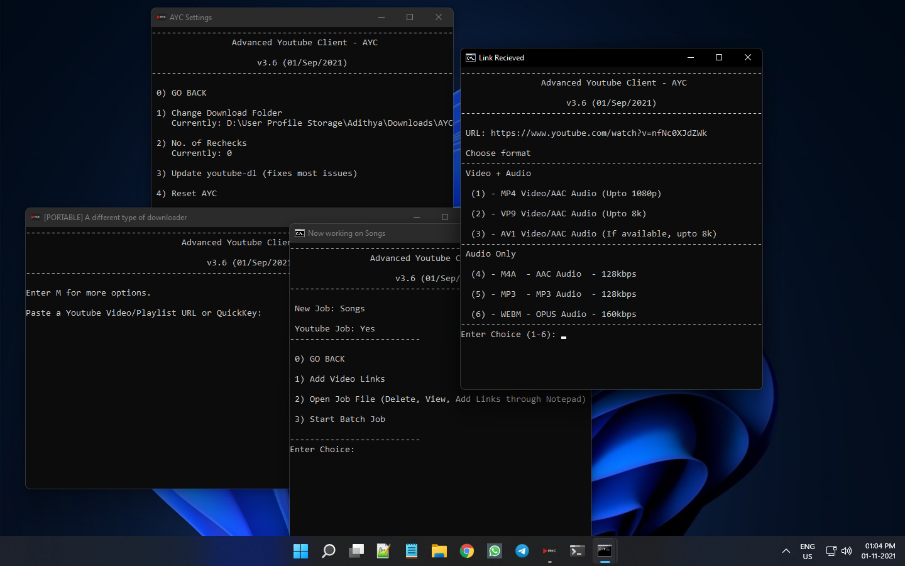
Task: Open Task View on the taskbar
Action: coord(356,551)
